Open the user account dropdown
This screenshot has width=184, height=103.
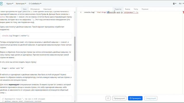pyautogui.click(x=175, y=3)
